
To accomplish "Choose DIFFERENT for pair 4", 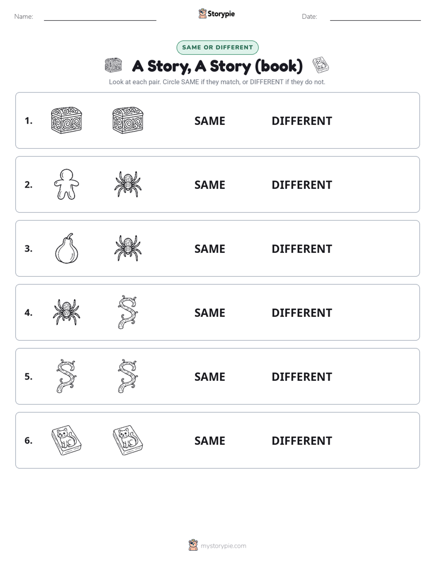I will pyautogui.click(x=302, y=313).
